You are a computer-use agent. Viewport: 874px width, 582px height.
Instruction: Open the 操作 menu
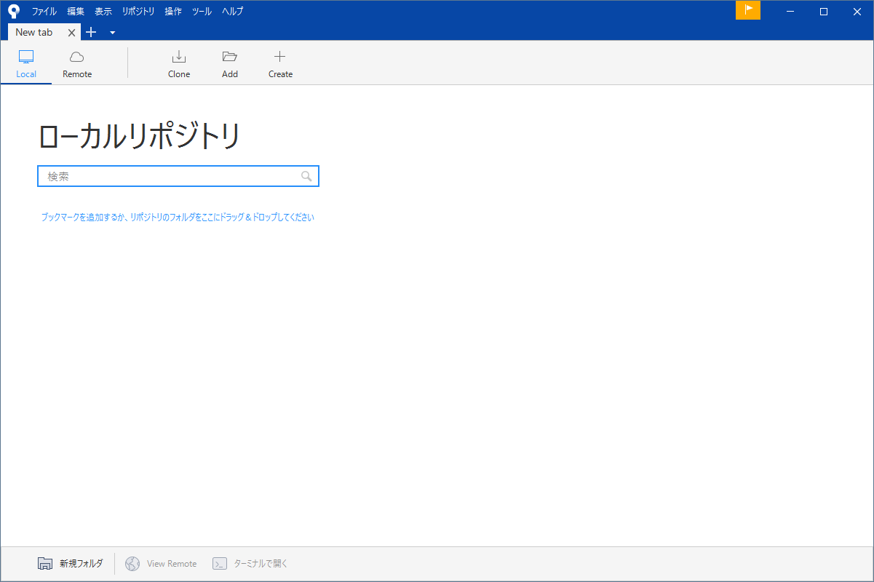[x=173, y=11]
